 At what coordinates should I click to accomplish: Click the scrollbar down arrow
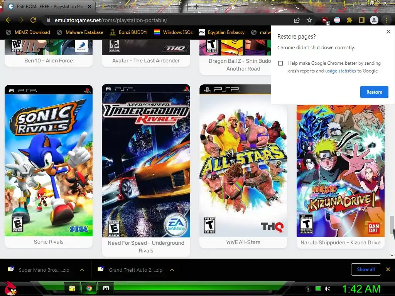[x=392, y=255]
